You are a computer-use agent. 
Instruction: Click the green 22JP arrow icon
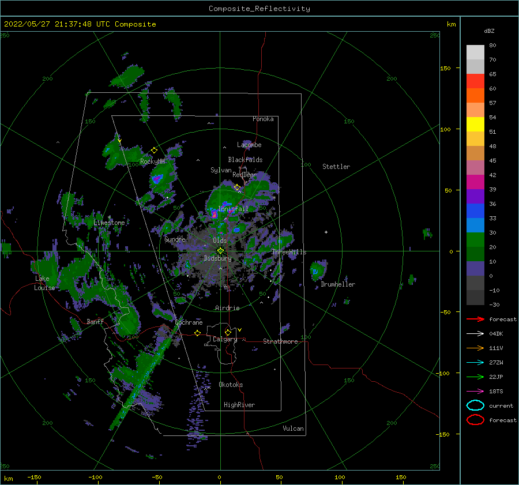click(x=475, y=377)
